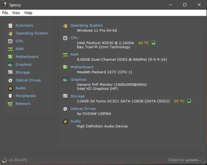Click Optical Drives disc icon in summary

65,109
